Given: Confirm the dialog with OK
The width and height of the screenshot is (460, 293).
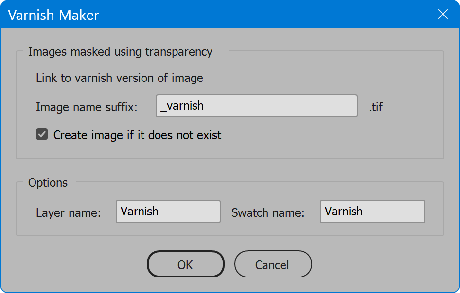Looking at the screenshot, I should pos(185,264).
